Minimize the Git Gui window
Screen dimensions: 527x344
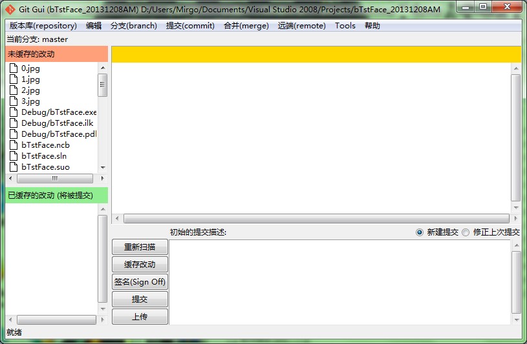coord(466,6)
